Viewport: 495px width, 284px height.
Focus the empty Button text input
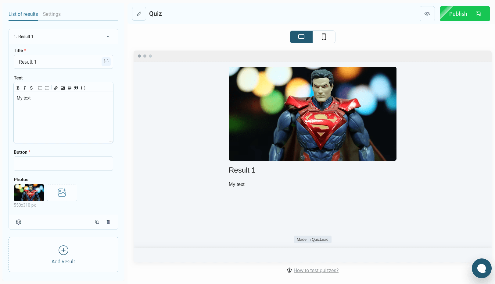click(63, 163)
